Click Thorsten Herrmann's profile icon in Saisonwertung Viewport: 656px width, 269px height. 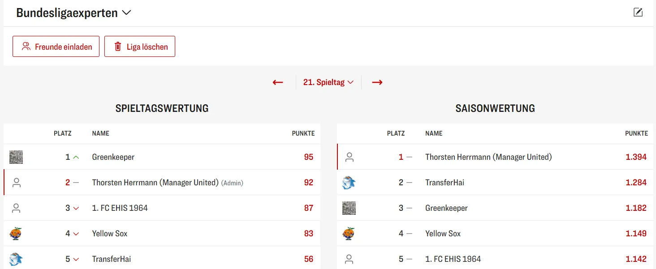click(350, 157)
